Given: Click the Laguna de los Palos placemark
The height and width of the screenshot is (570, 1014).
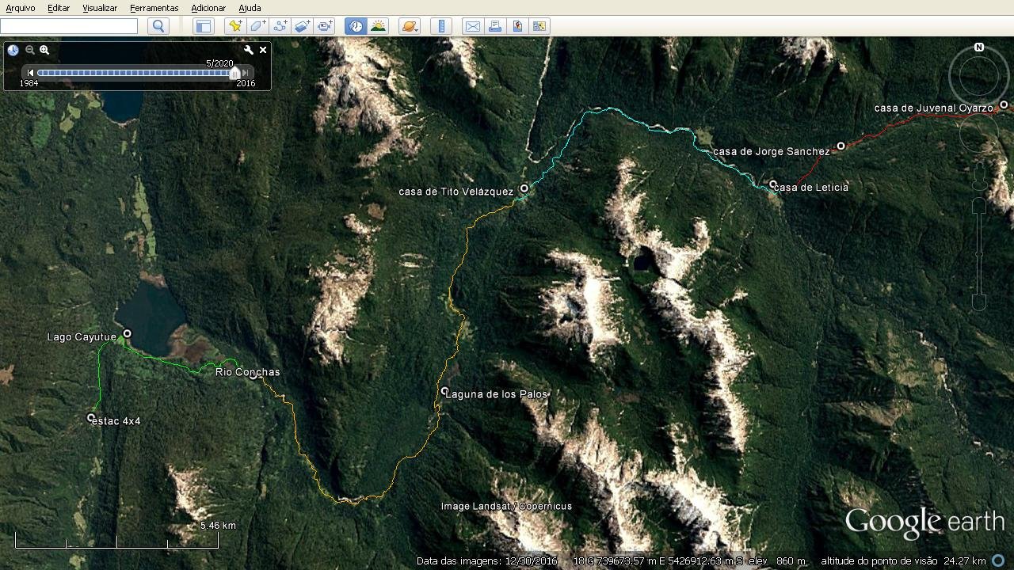Looking at the screenshot, I should tap(445, 391).
